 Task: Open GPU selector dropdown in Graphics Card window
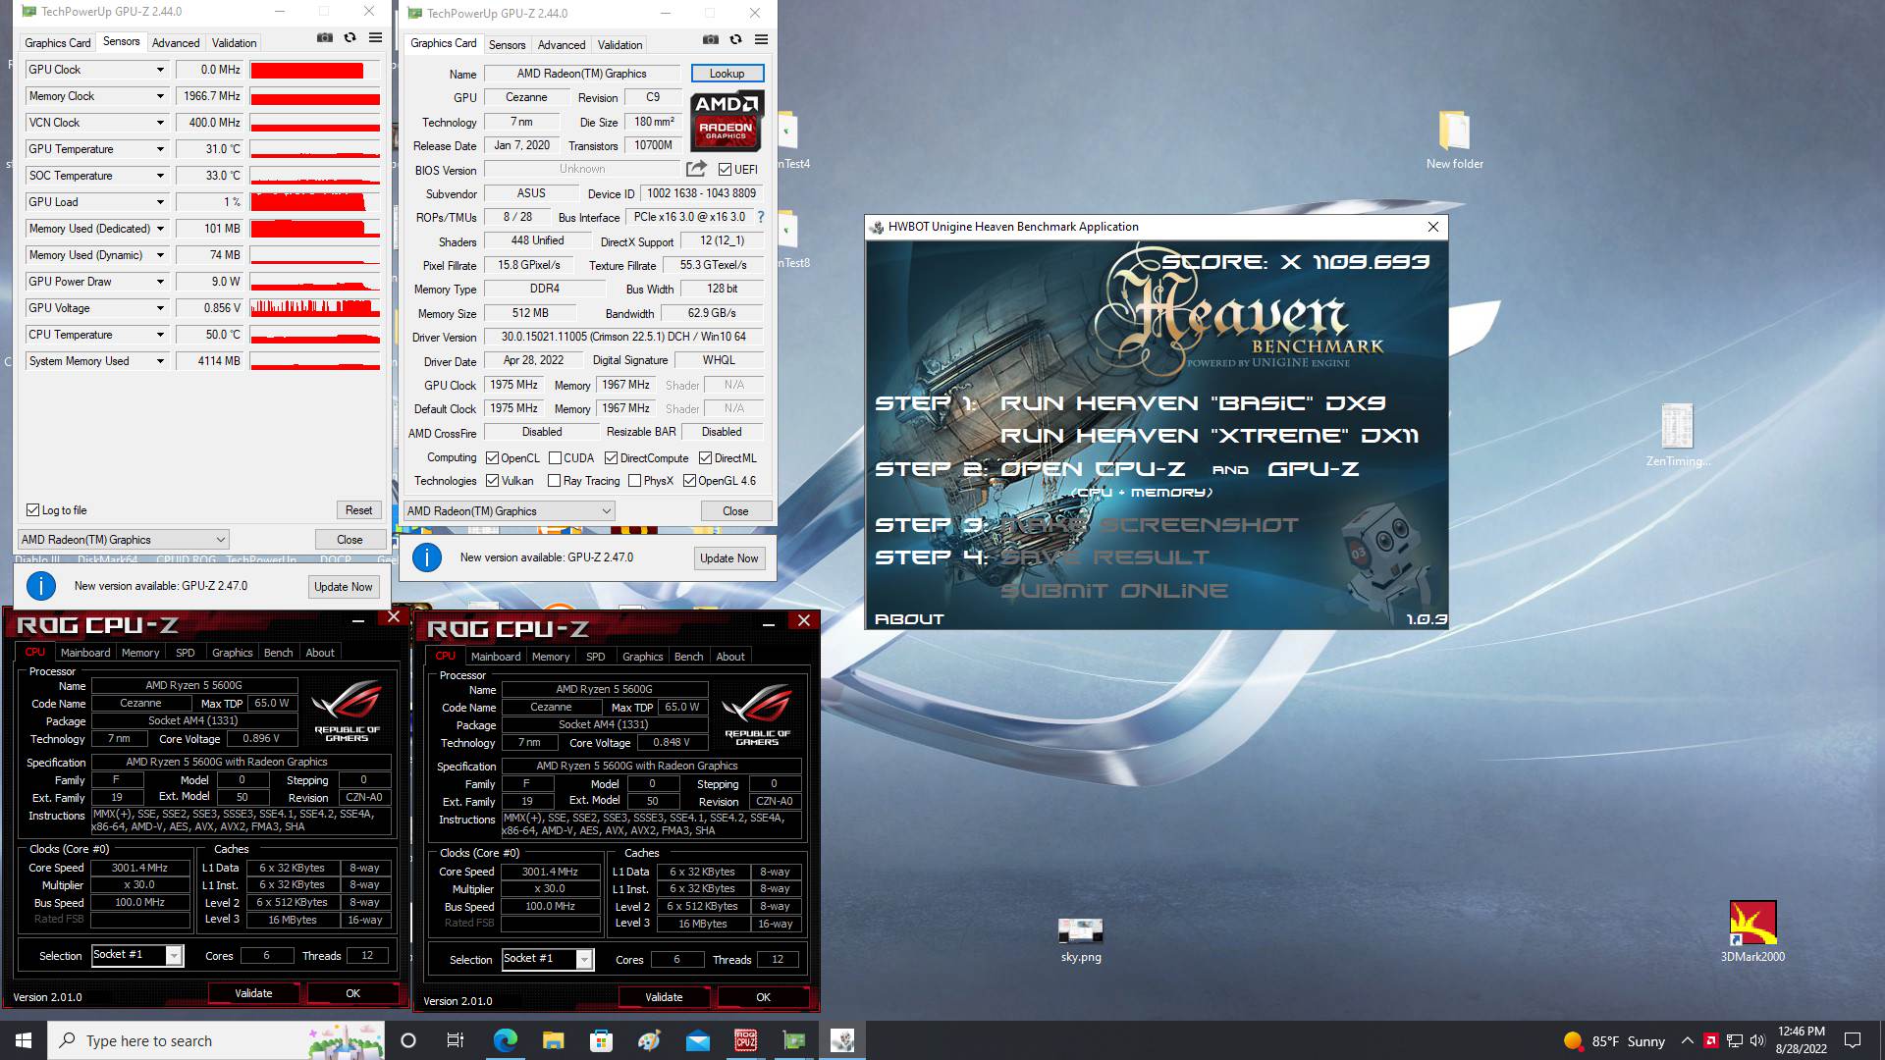coord(510,511)
